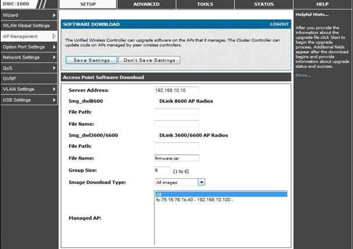Expand VLAN Settings submenu
The width and height of the screenshot is (353, 249).
pyautogui.click(x=54, y=89)
